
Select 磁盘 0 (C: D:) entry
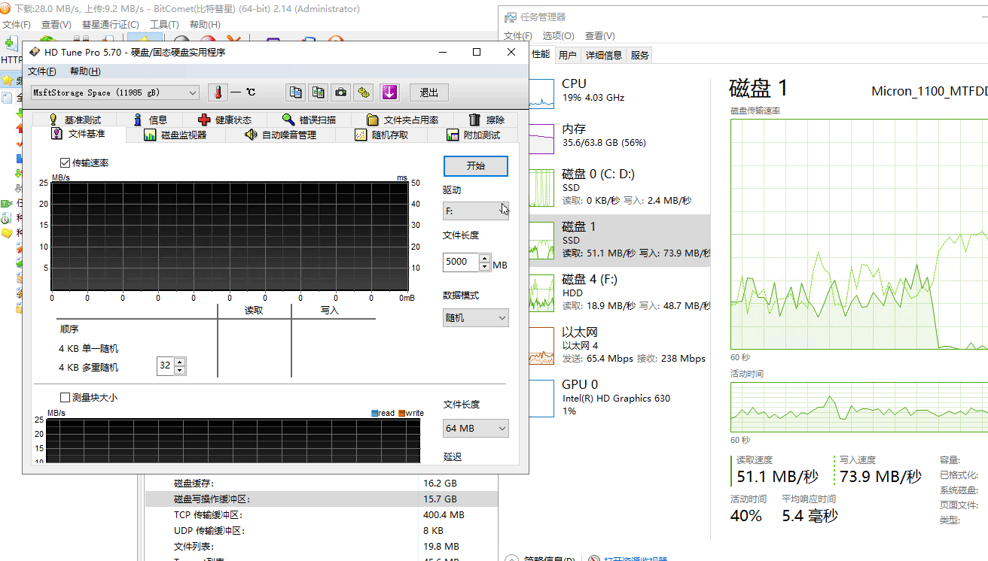tap(619, 187)
